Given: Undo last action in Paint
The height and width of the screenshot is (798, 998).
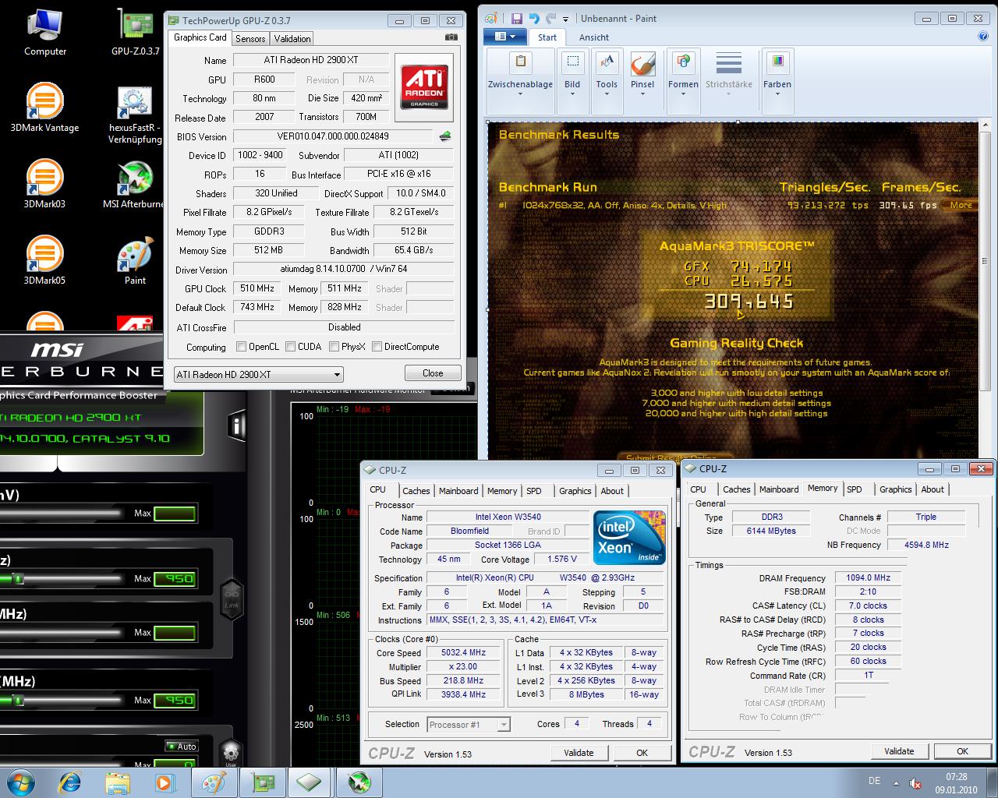Looking at the screenshot, I should click(534, 18).
